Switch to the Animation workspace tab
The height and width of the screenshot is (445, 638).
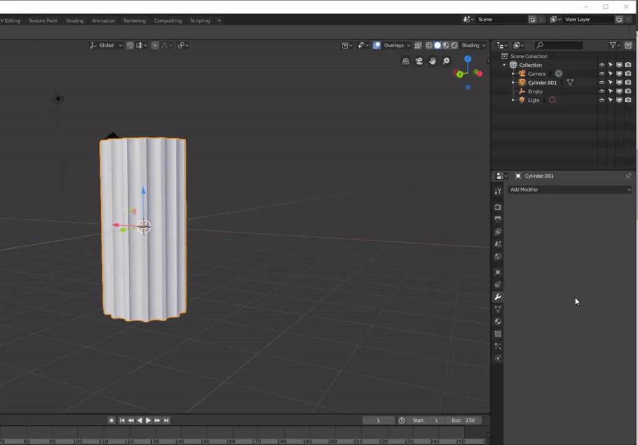[103, 20]
